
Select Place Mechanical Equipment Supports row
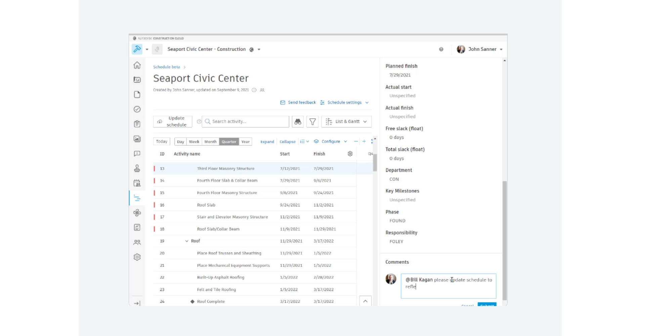point(255,265)
